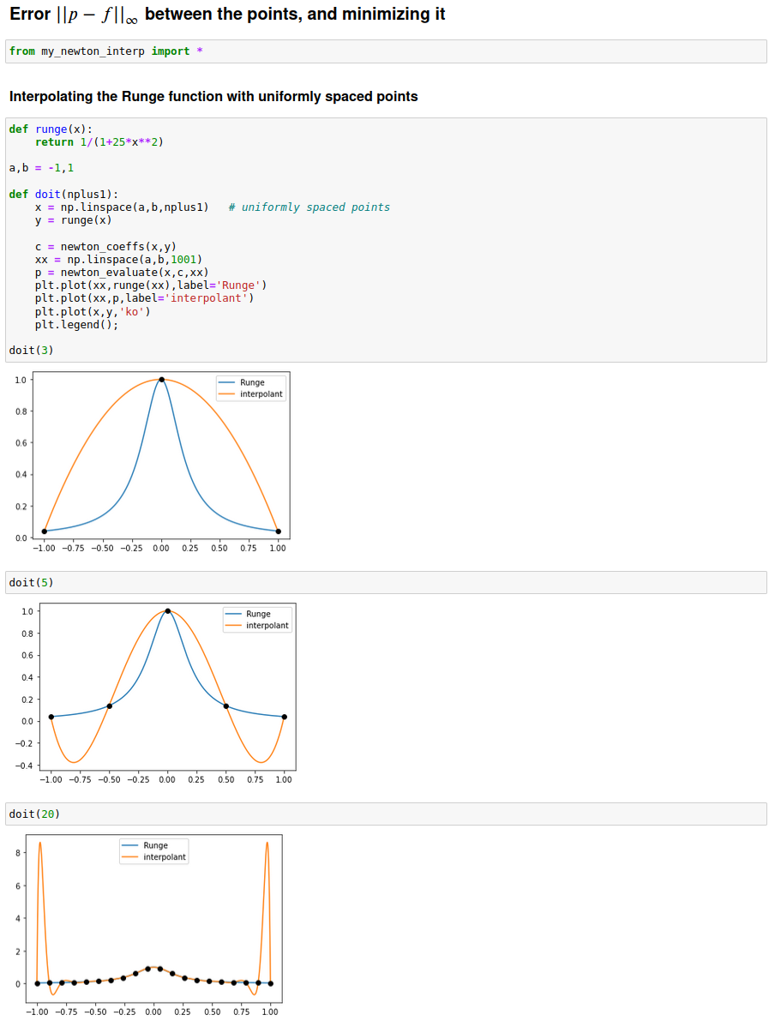Screen dimensions: 775x1027
Task: Click the doit(20) code cell
Action: coord(386,814)
